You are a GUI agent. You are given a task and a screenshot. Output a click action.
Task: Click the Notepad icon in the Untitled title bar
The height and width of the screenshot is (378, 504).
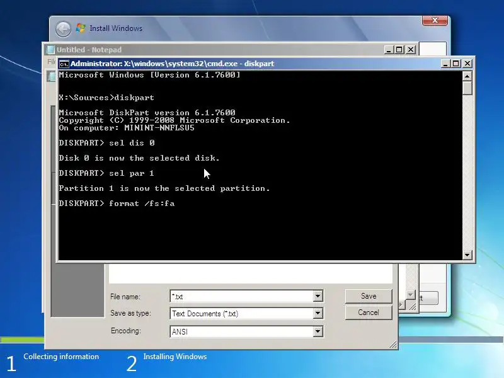tap(50, 50)
